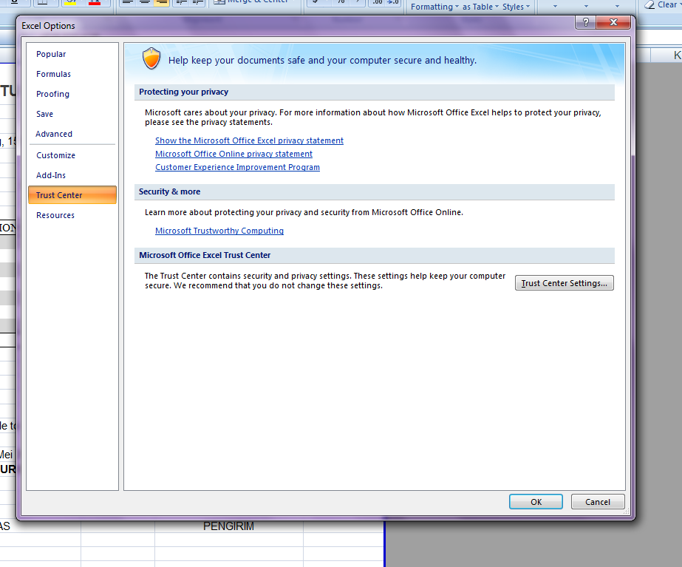Open Show the Microsoft Office Excel privacy statement
Image resolution: width=682 pixels, height=567 pixels.
(249, 140)
